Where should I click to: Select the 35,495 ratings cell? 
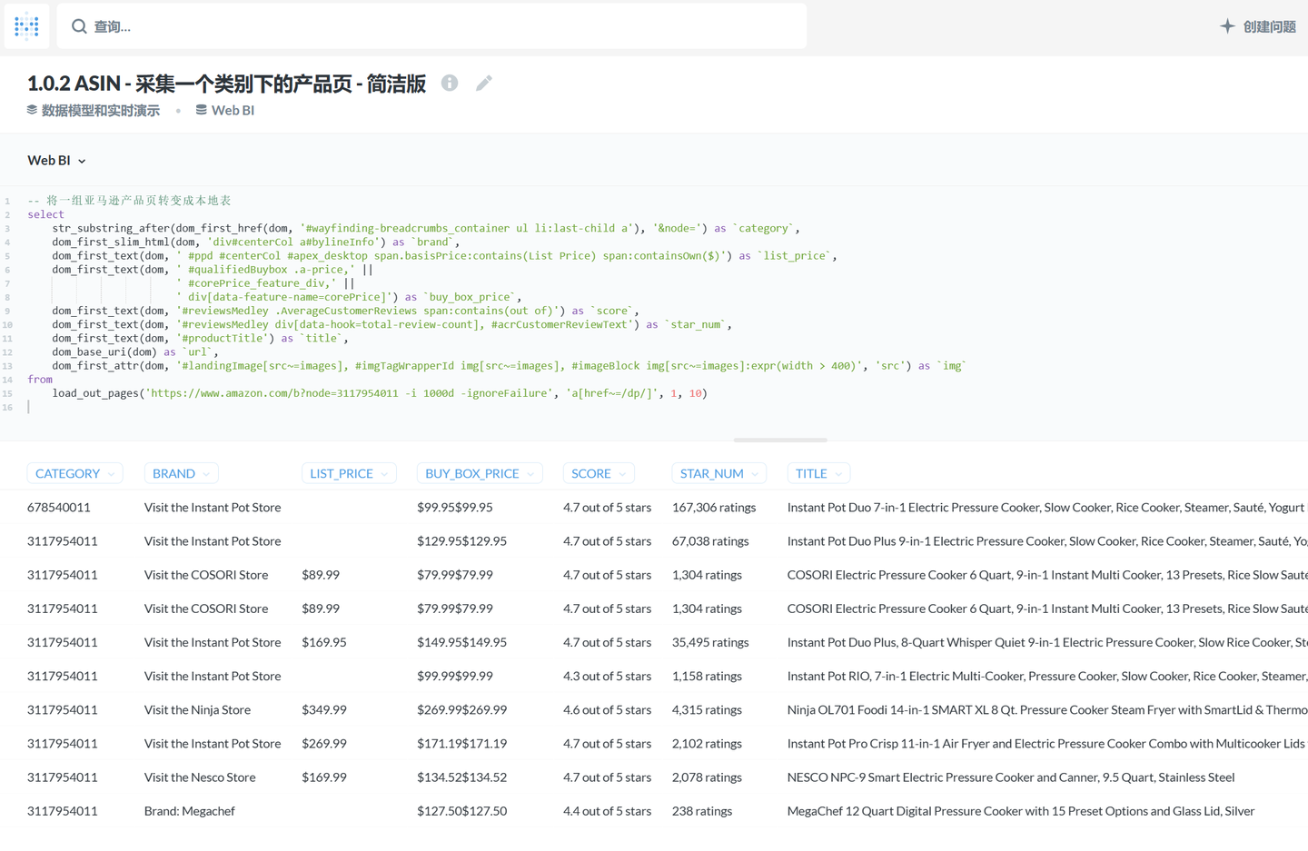click(x=710, y=642)
